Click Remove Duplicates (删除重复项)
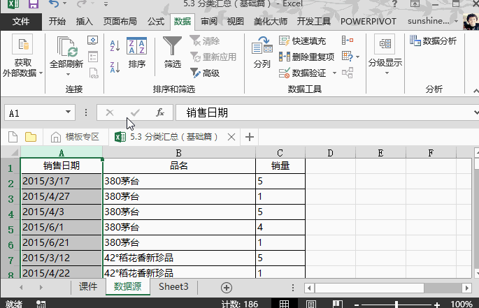 point(306,57)
